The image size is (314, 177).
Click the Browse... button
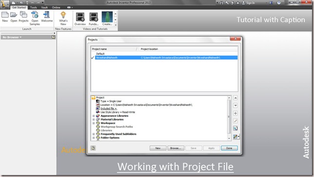(x=176, y=148)
